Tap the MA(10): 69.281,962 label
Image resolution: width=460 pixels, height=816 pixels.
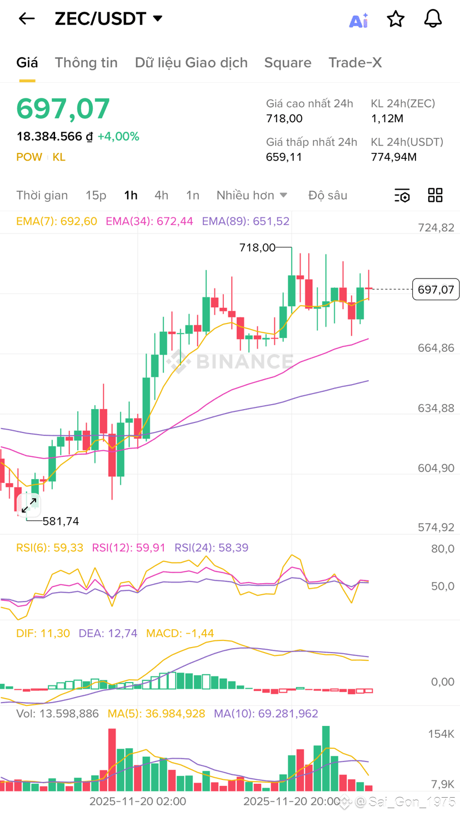266,714
